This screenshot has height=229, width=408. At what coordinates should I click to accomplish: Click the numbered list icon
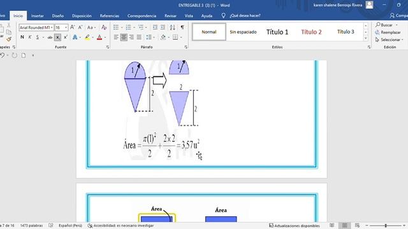point(128,27)
